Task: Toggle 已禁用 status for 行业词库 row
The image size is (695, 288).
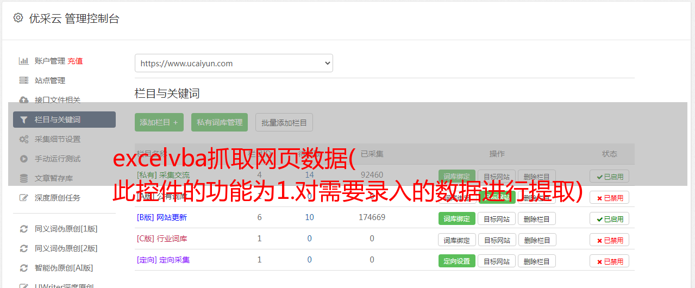Action: click(x=610, y=240)
